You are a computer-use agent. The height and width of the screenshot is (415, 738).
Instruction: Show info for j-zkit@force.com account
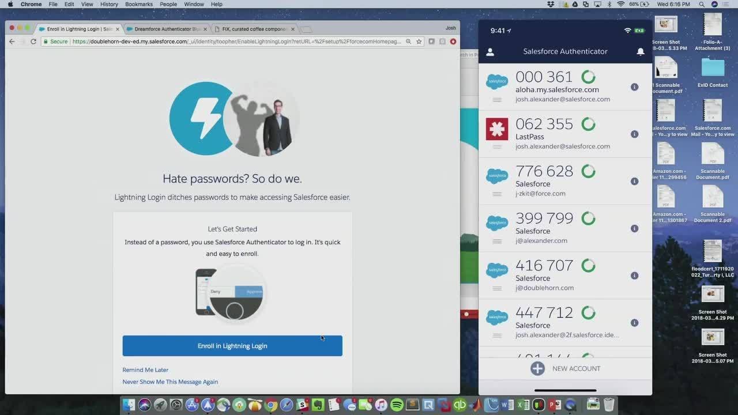634,182
